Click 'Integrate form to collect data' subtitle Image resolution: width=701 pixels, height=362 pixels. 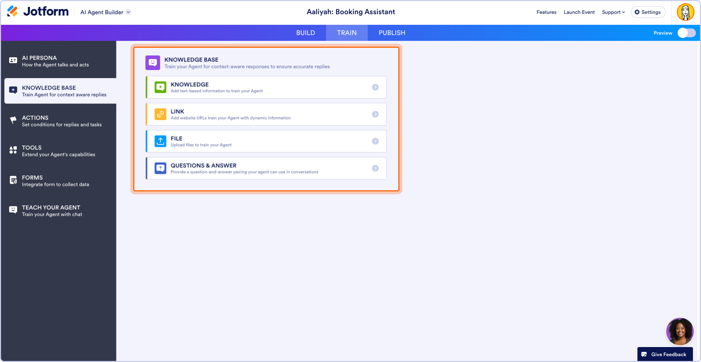point(55,184)
